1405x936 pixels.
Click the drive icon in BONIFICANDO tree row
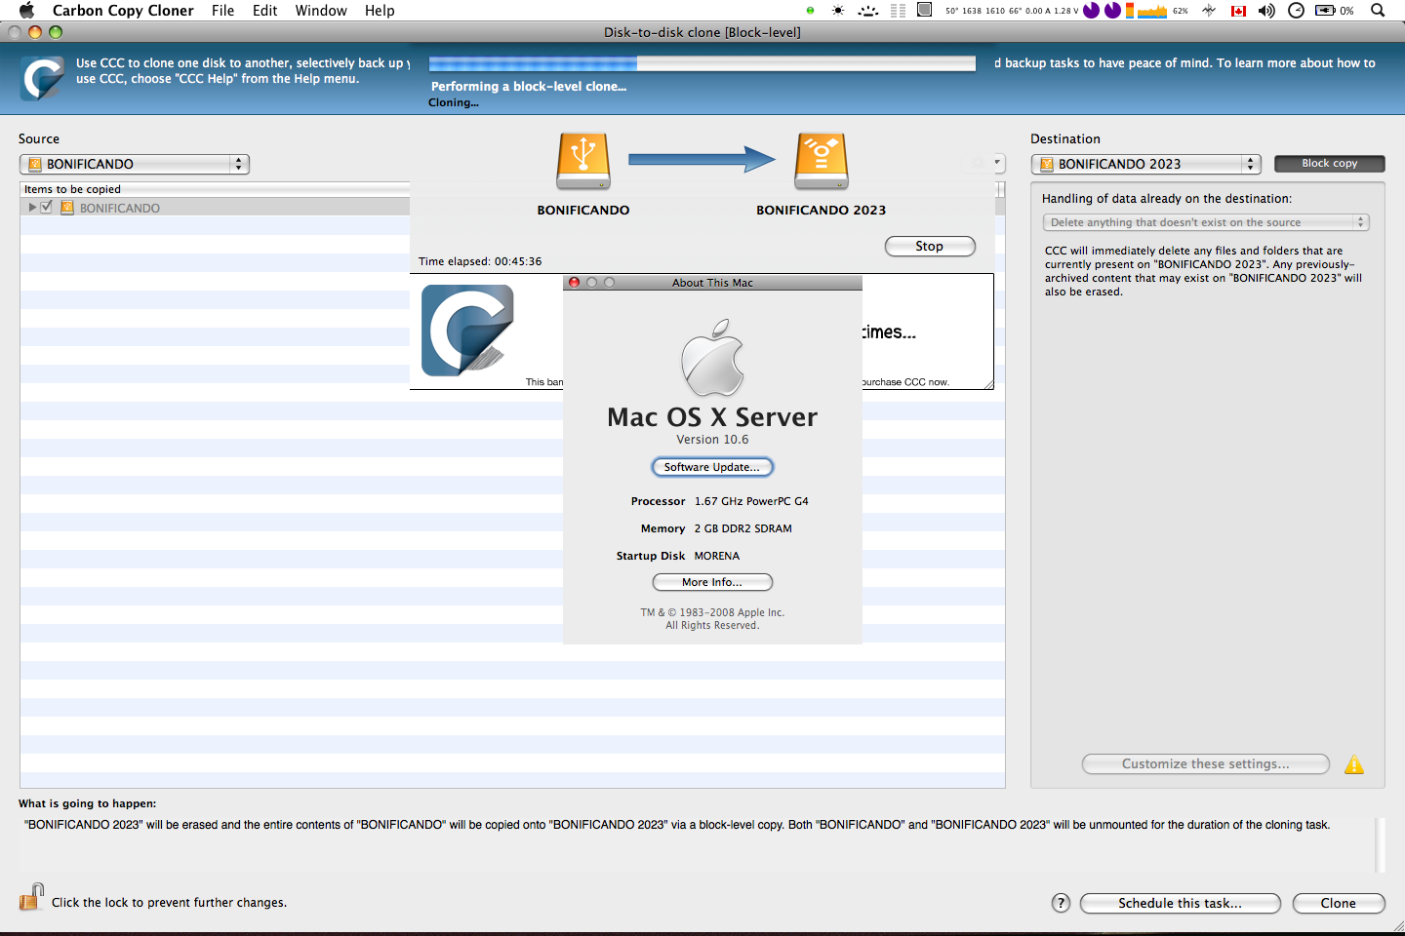(67, 208)
